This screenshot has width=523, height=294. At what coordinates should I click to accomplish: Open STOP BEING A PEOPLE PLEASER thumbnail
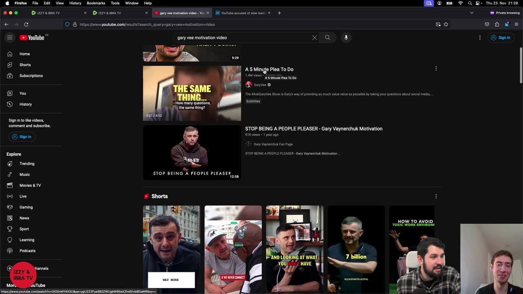point(192,153)
